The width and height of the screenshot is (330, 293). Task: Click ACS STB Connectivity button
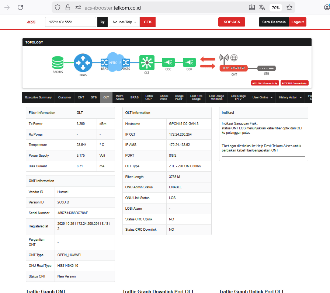coord(294,83)
